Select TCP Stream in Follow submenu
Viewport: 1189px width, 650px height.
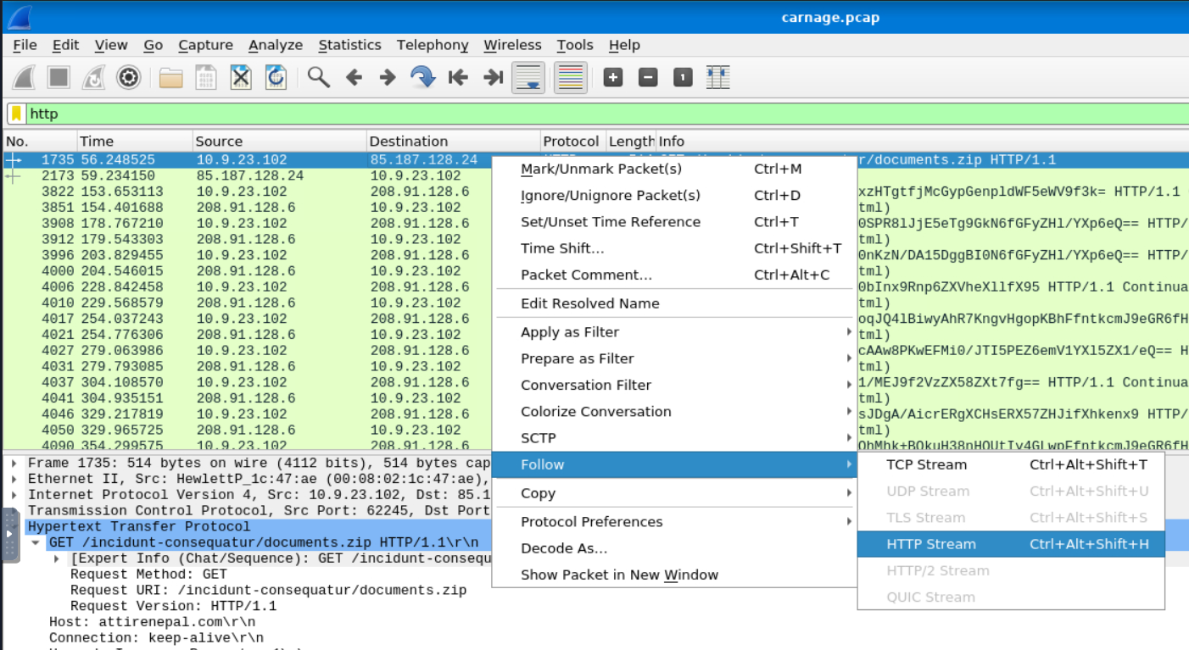click(926, 464)
